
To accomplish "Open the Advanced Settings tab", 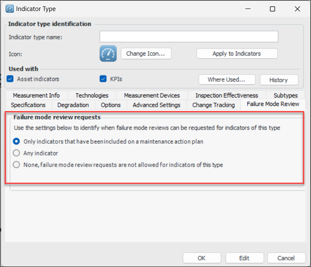I will point(157,105).
